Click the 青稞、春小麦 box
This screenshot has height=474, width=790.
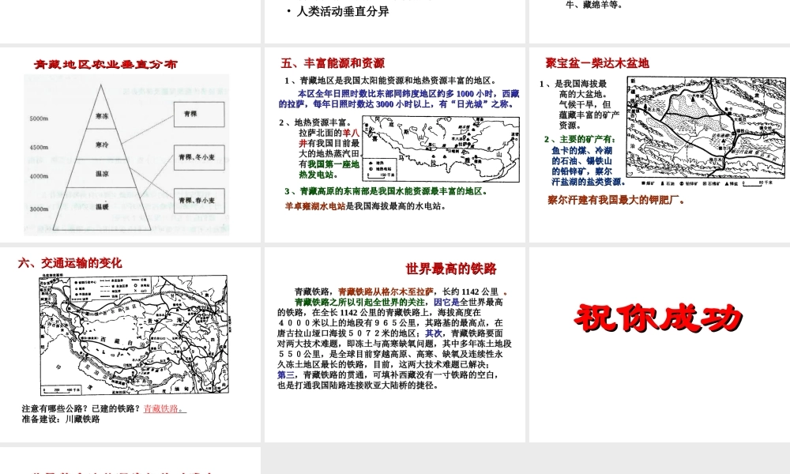pyautogui.click(x=199, y=201)
